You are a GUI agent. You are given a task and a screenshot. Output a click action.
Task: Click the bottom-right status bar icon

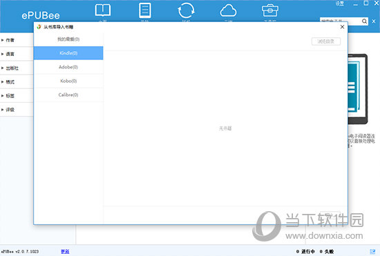[x=372, y=252]
